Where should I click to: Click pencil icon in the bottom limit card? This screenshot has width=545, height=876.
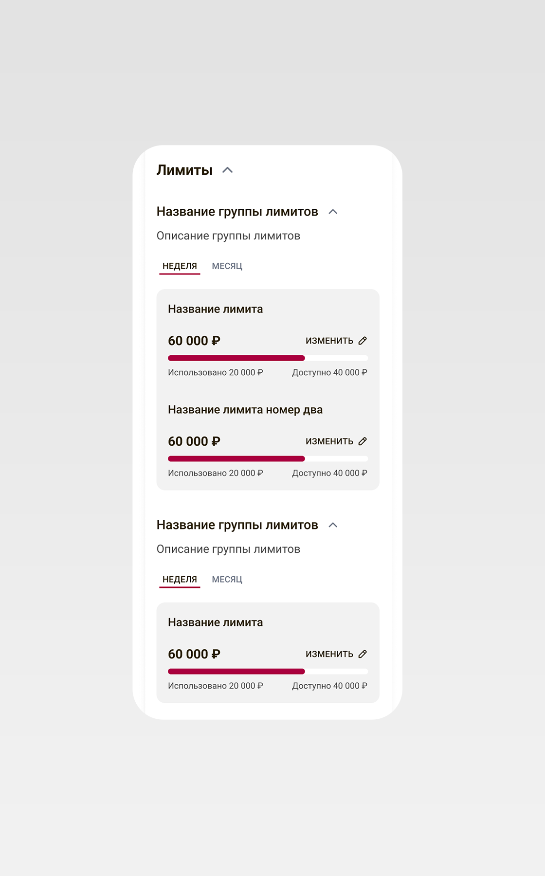[363, 654]
